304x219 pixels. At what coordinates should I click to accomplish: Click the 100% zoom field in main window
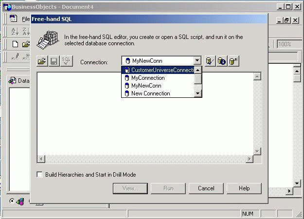[x=288, y=44]
